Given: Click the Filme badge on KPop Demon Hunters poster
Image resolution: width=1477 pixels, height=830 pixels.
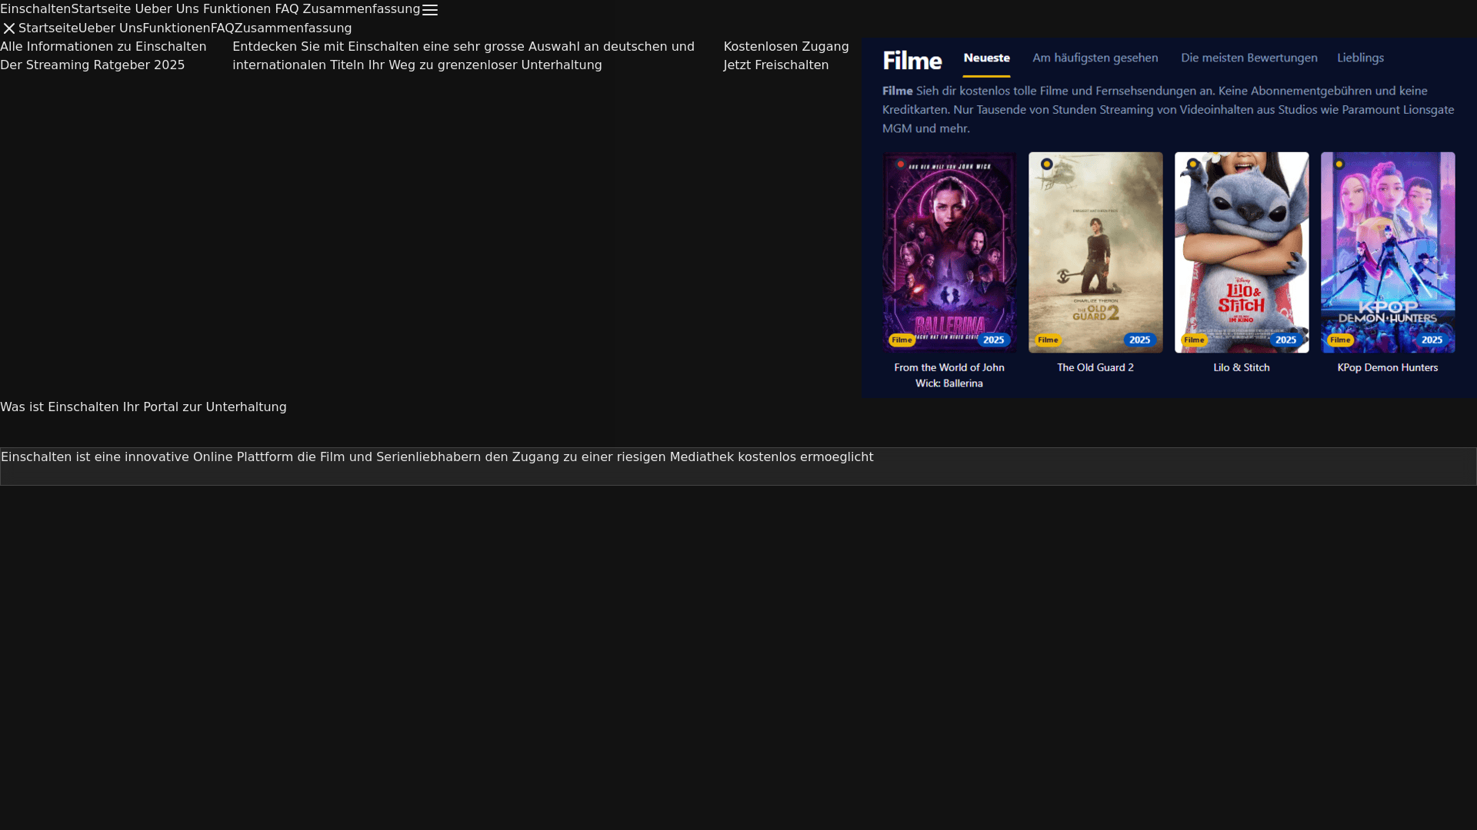Looking at the screenshot, I should tap(1340, 340).
